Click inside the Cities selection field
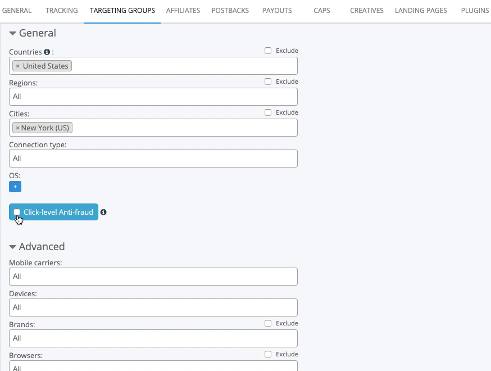Viewport: 491px width, 371px height. coord(153,128)
